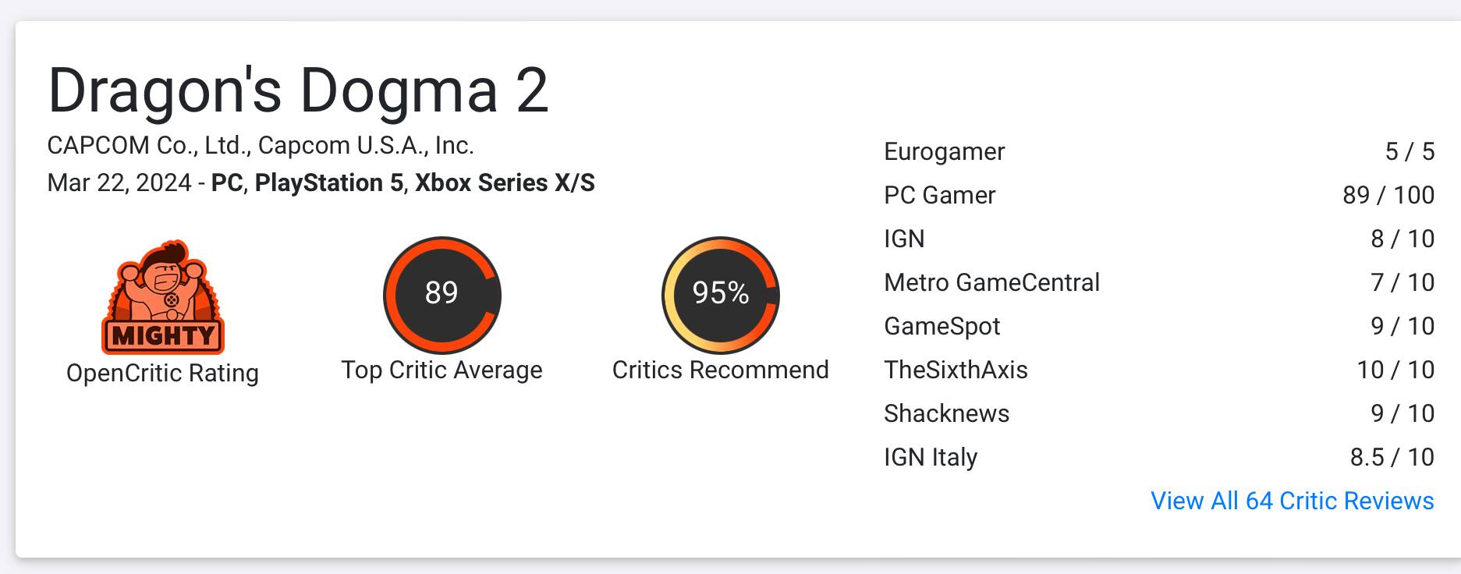1461x574 pixels.
Task: Click the Xbox Series X/S platform link
Action: tap(505, 182)
